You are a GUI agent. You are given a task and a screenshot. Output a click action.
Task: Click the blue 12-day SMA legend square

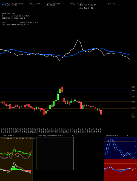coord(3,5)
